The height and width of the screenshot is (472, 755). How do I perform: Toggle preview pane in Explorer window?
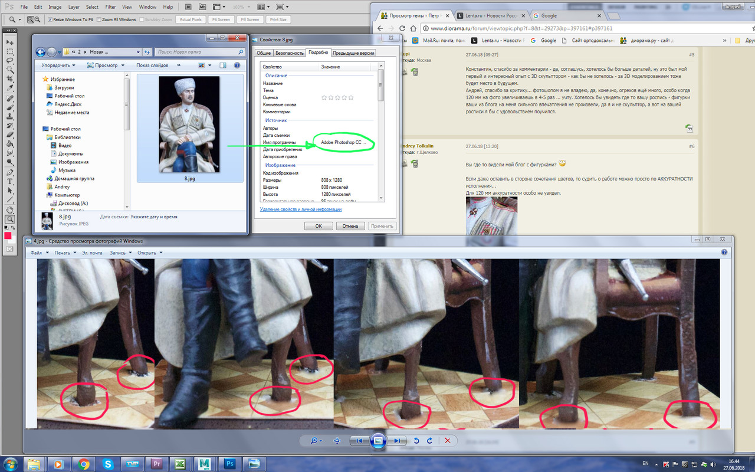[x=223, y=65]
